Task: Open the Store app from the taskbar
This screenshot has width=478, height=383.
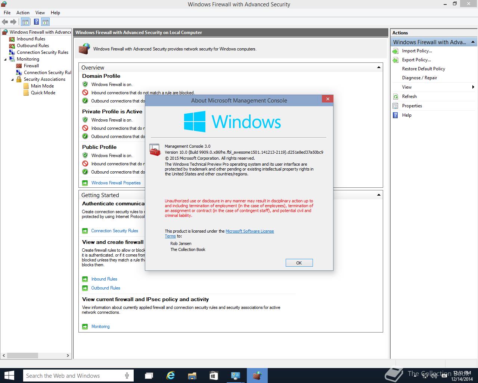Action: pos(214,376)
